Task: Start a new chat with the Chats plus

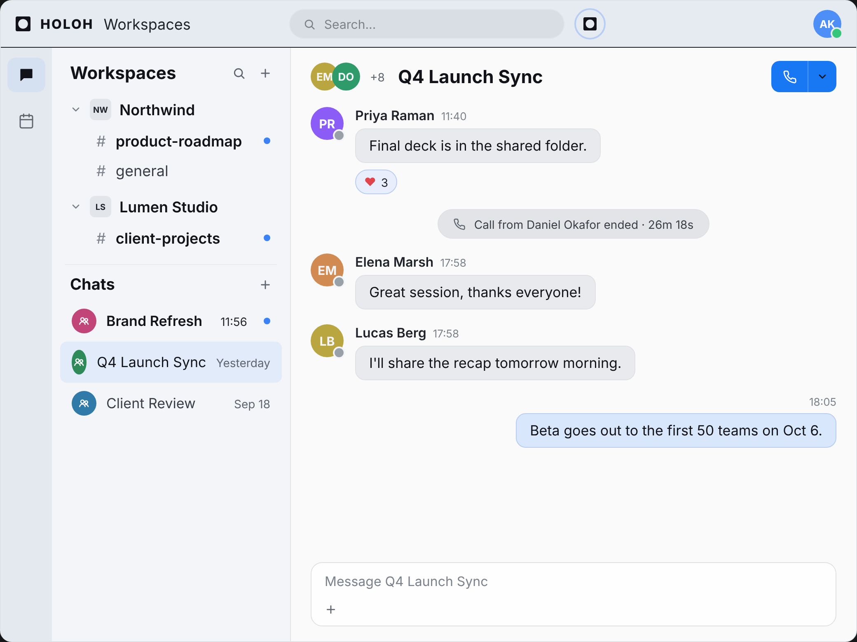Action: (265, 284)
